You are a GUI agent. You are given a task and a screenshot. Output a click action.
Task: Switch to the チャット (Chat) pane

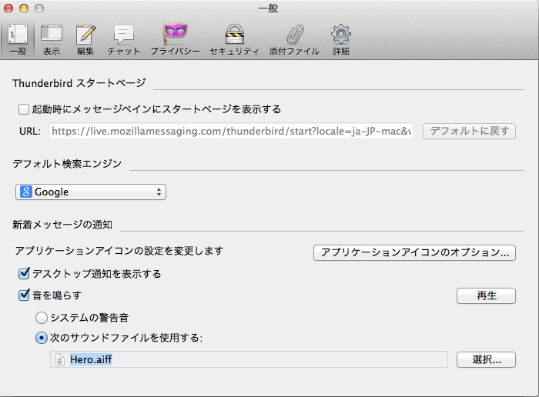pos(123,39)
